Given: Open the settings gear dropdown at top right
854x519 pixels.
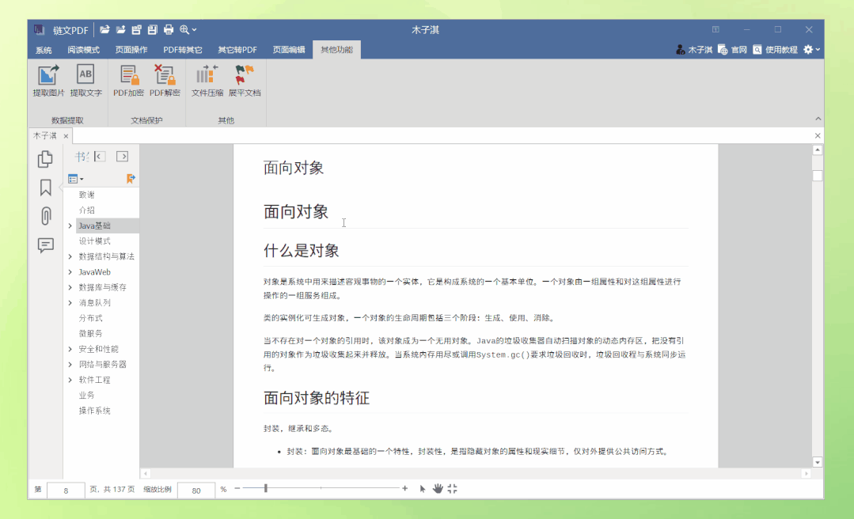Looking at the screenshot, I should [x=808, y=48].
